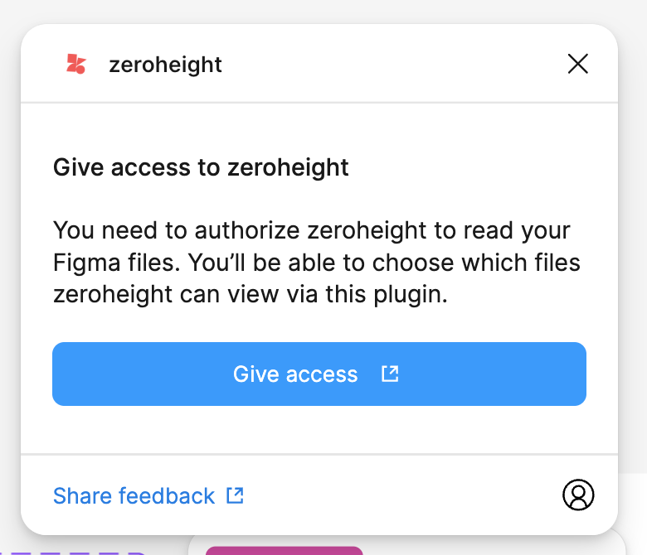Click the purple dashed line on canvas
This screenshot has height=555, width=647.
point(75,550)
